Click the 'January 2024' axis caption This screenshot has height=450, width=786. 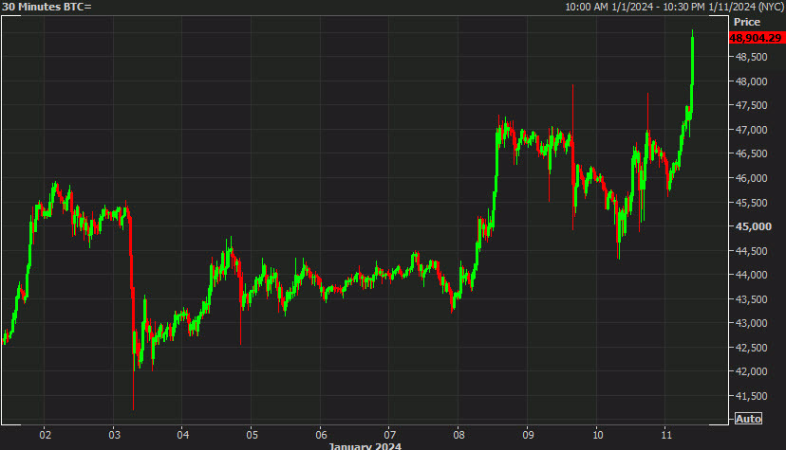(x=365, y=446)
